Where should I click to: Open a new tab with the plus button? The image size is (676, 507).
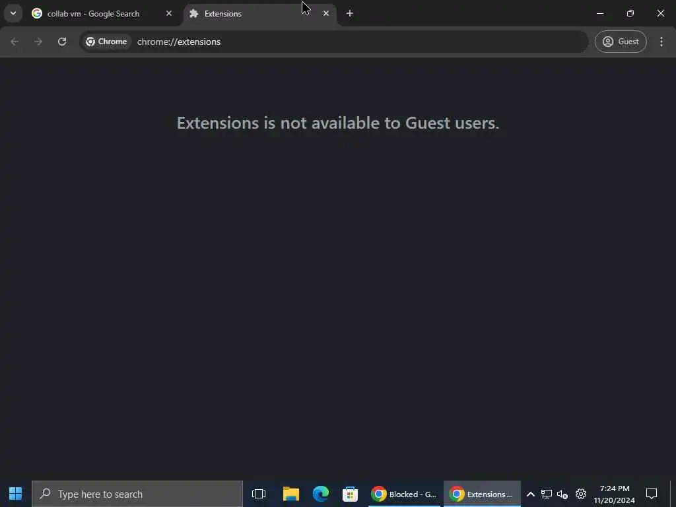click(x=350, y=13)
